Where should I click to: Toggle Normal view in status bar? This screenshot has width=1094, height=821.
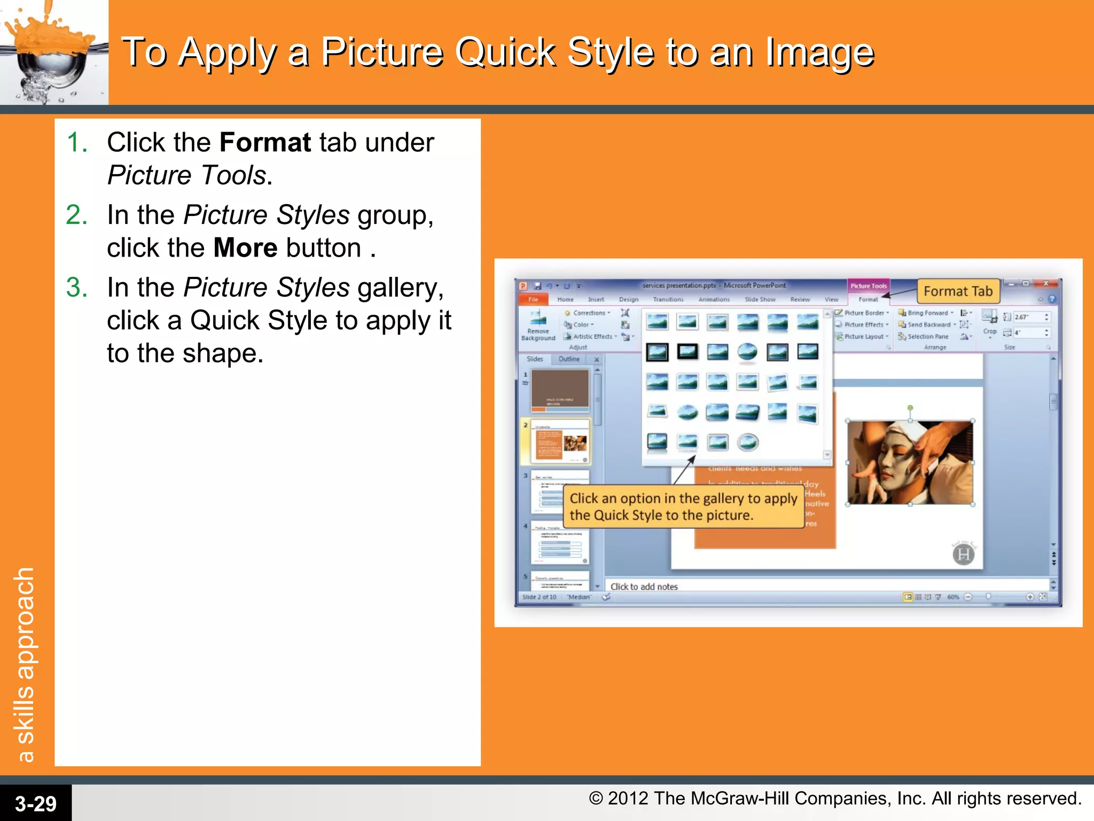[x=908, y=597]
